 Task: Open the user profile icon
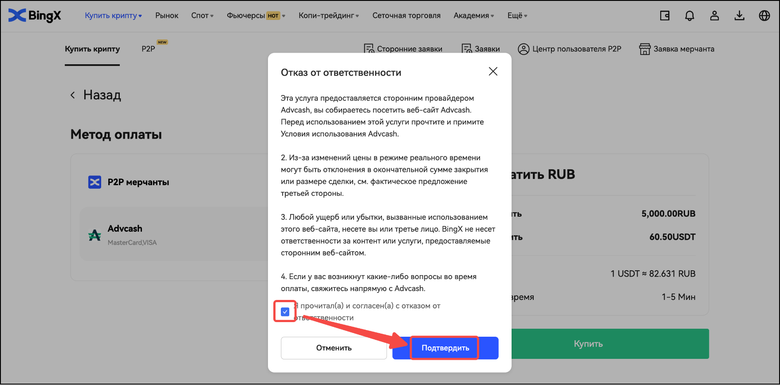click(714, 16)
